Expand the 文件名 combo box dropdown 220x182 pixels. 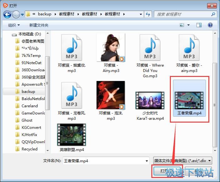[x=147, y=161]
